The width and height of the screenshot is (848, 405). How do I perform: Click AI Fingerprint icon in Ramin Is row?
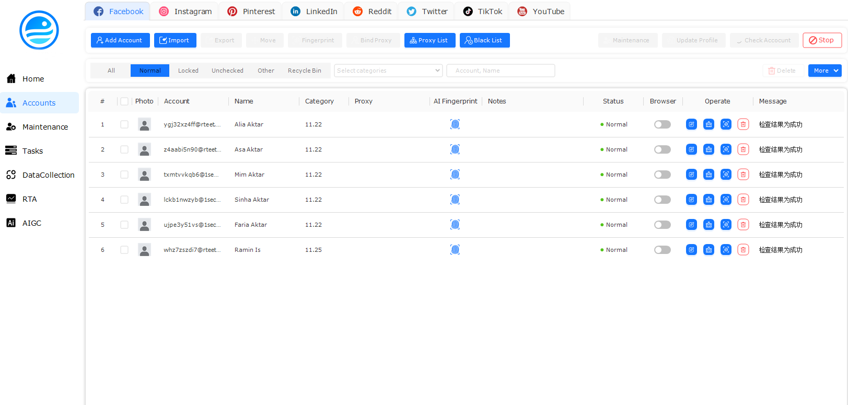click(455, 250)
